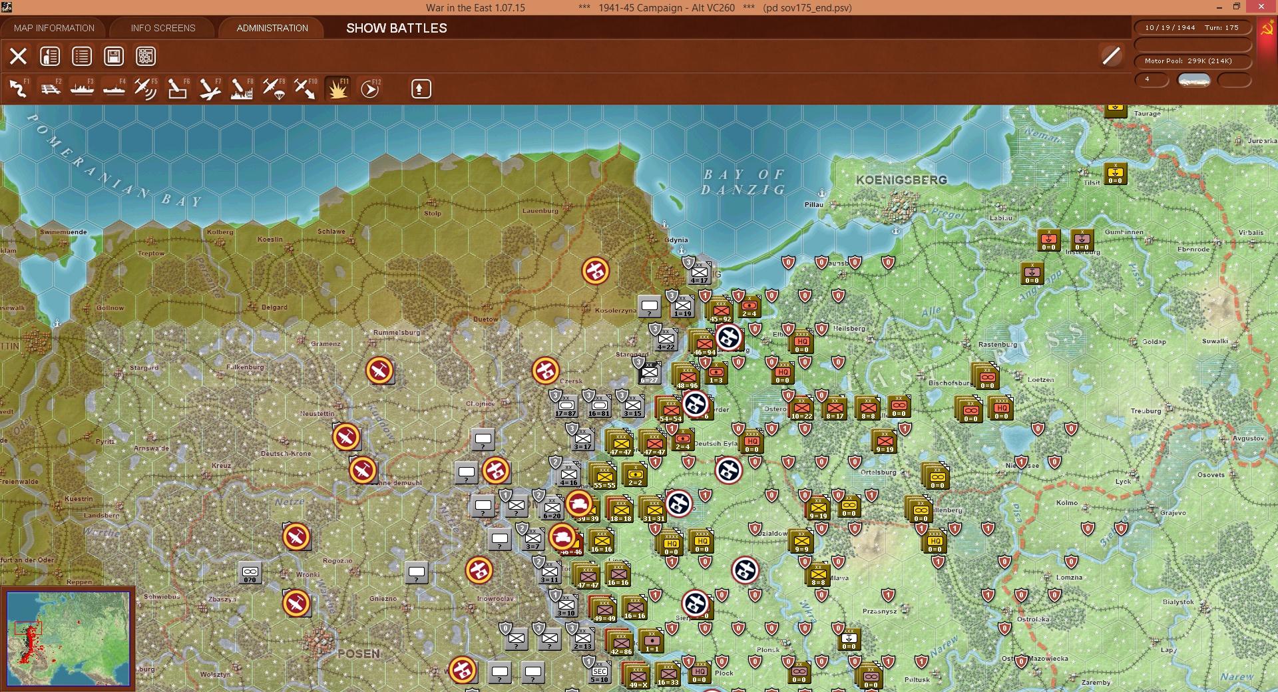Select the F4 amphibious transport icon

click(x=114, y=88)
